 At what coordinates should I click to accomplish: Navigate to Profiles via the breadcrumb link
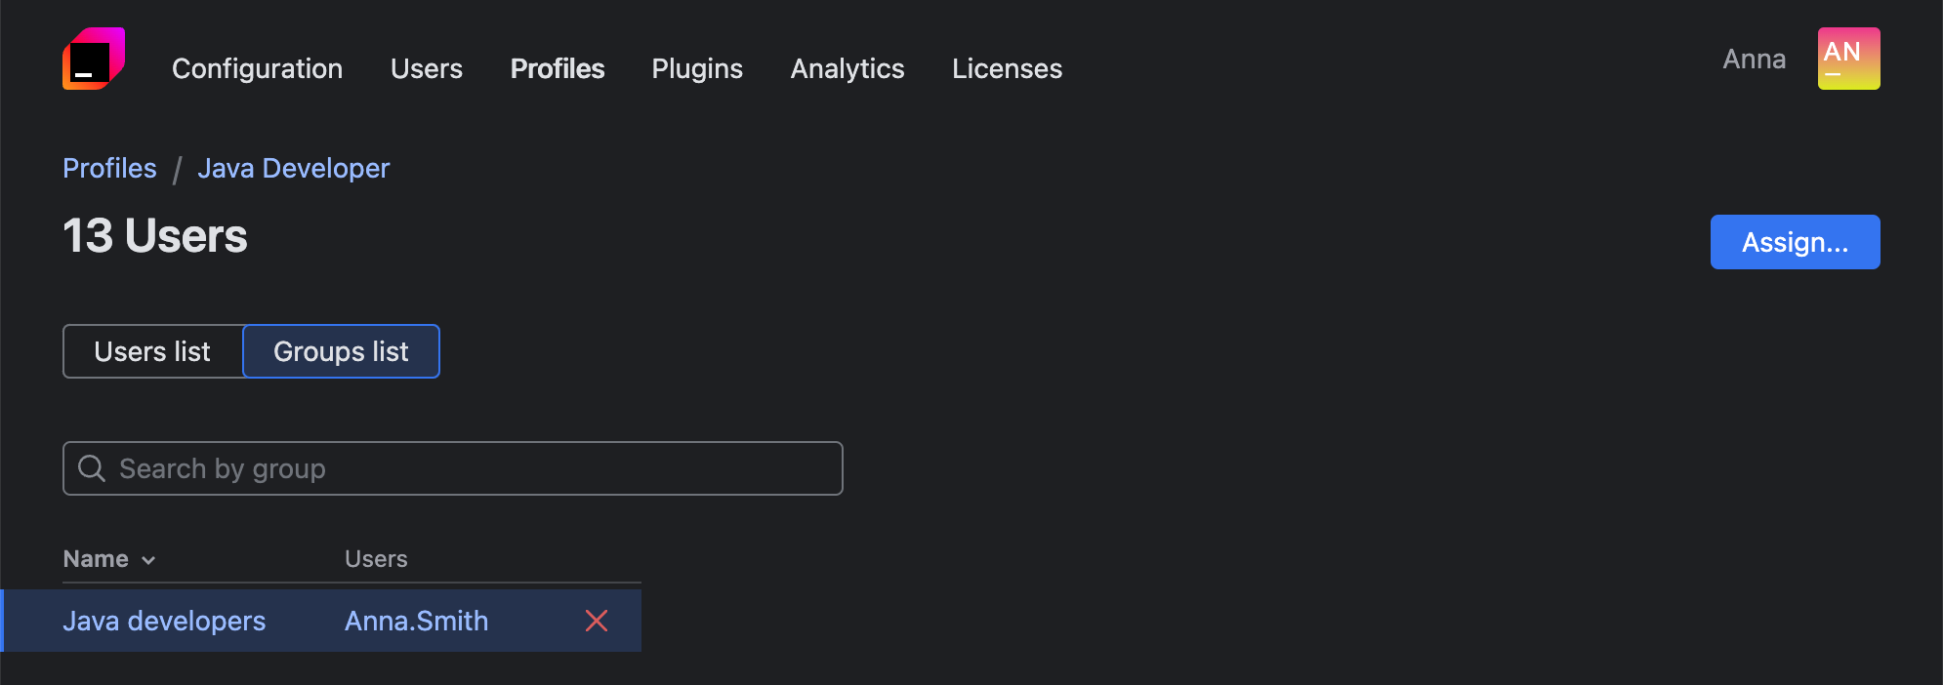tap(109, 168)
